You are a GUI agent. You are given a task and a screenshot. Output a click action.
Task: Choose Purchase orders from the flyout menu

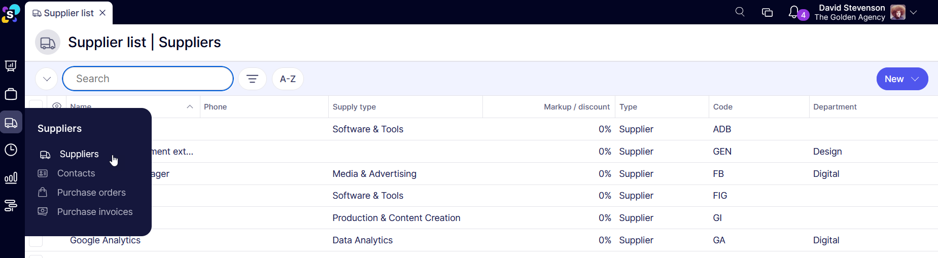click(x=91, y=193)
